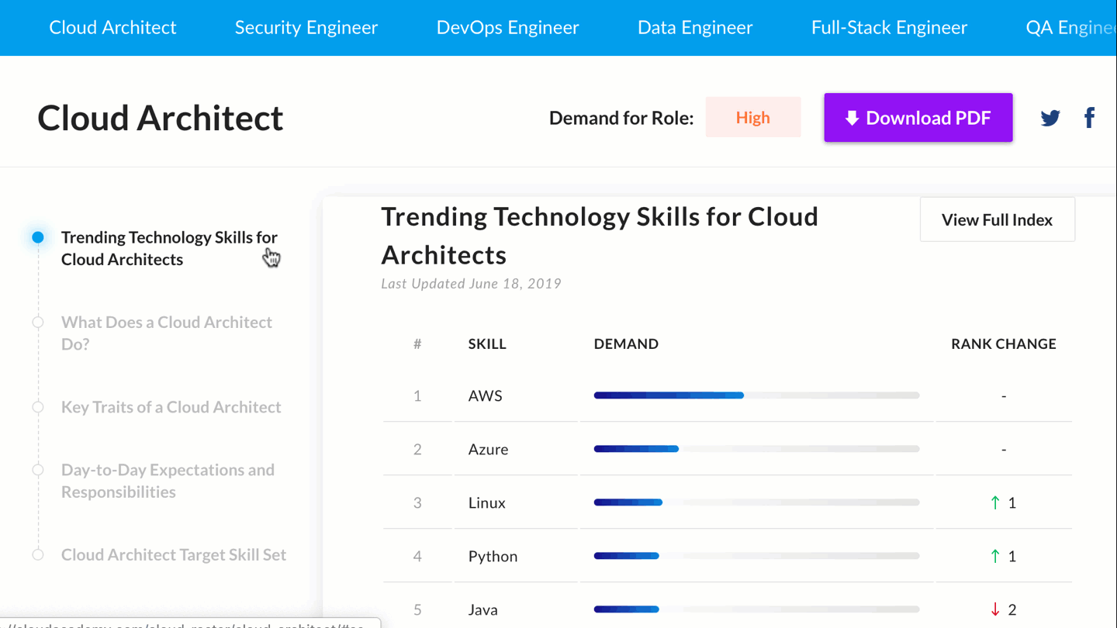Share via the Facebook icon
The height and width of the screenshot is (628, 1117).
[1090, 118]
